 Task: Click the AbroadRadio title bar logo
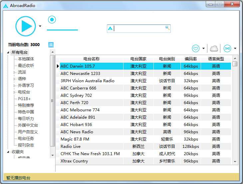click(6, 6)
